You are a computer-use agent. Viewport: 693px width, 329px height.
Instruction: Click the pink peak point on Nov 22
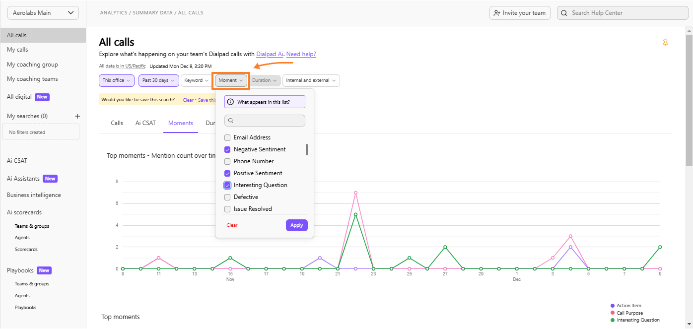coord(355,193)
